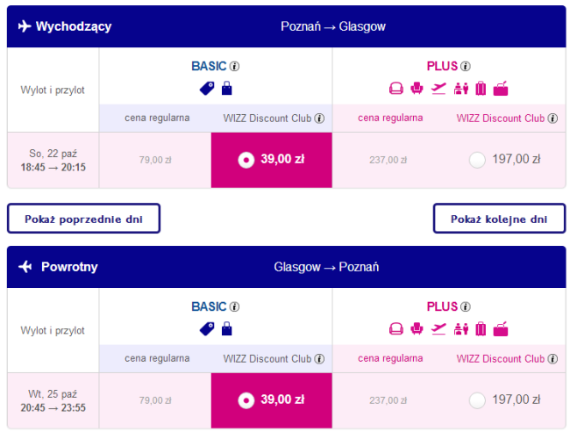Click outbound BASIC WIZZ Discount Club info icon

319,119
